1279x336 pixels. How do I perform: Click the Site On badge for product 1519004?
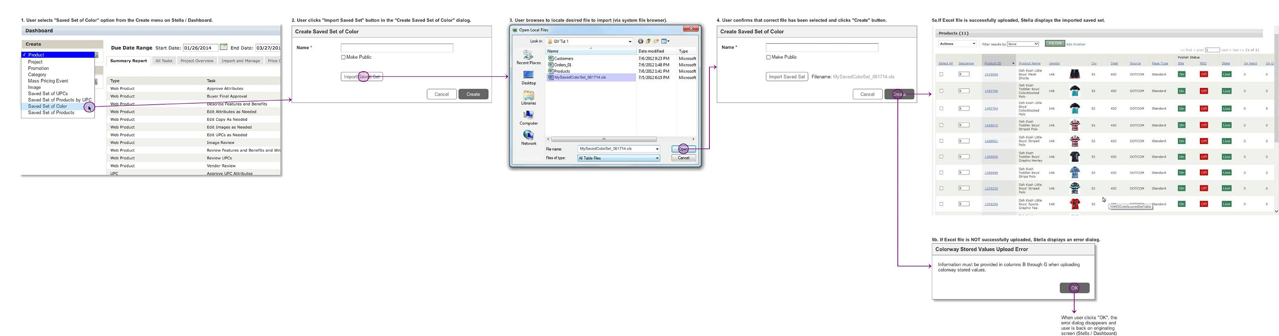pos(1182,74)
